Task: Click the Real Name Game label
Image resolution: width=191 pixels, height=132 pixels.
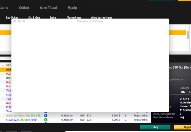Action: [x=163, y=117]
